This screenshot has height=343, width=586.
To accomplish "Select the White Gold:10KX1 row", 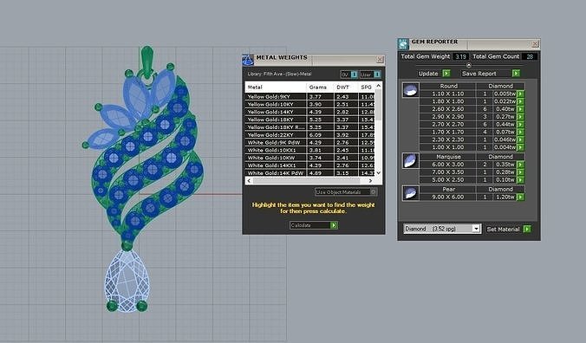I will [309, 151].
